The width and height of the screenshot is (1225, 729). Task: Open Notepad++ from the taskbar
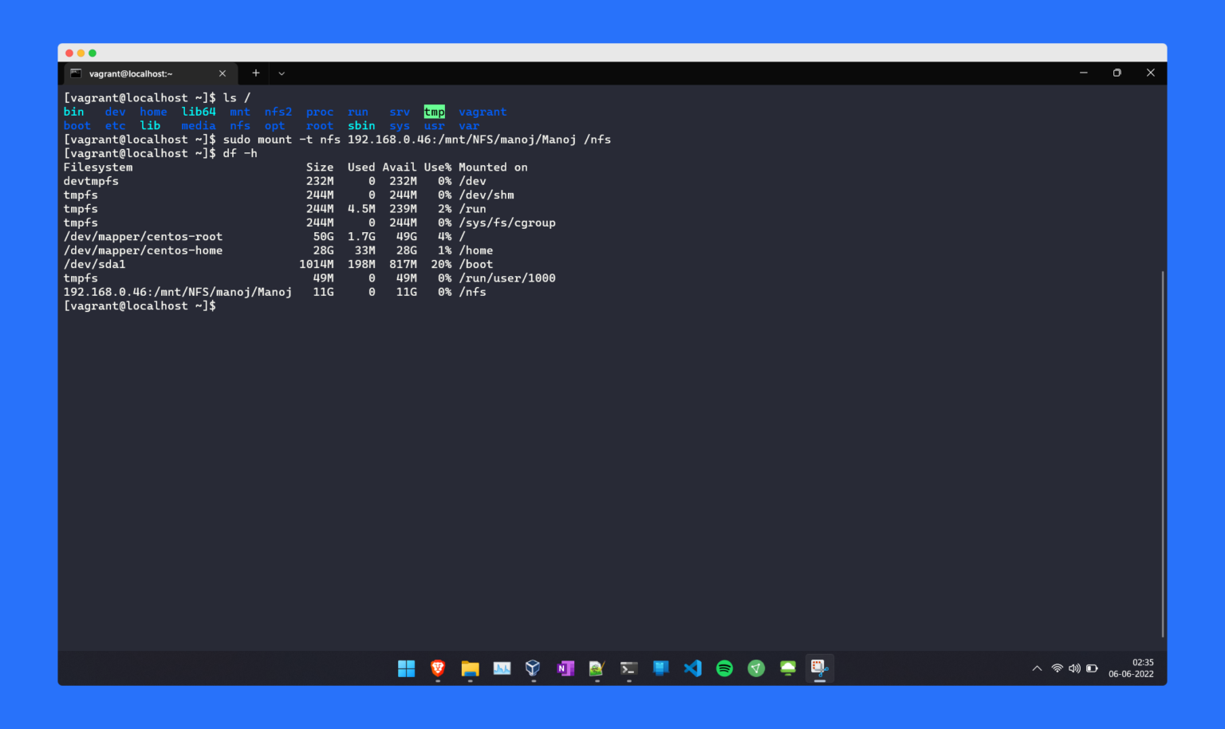click(597, 668)
